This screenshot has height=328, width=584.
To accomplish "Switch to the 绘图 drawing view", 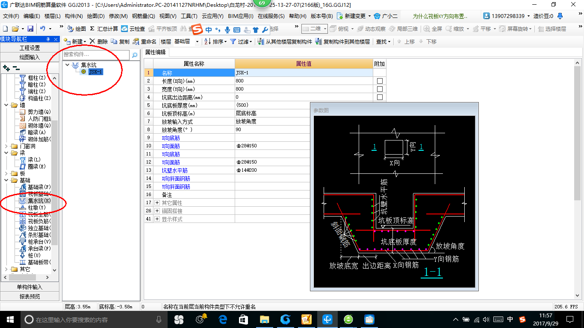I will 77,29.
